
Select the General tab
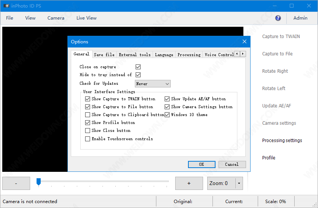[x=81, y=54]
